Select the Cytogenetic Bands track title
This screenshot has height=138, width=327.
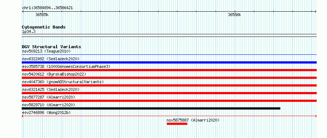(44, 27)
